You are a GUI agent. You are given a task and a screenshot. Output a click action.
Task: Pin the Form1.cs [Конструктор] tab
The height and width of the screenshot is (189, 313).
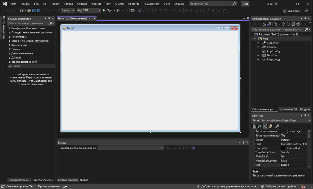91,19
